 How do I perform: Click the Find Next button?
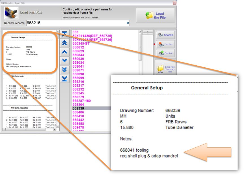(x=165, y=53)
